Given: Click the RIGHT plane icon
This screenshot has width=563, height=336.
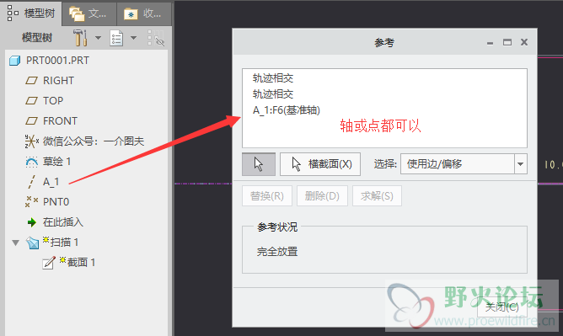Looking at the screenshot, I should pos(31,80).
